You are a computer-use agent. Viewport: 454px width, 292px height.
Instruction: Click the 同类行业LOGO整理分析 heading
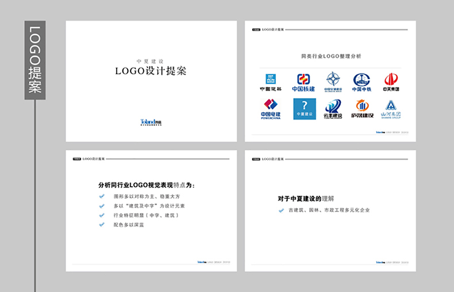click(x=331, y=56)
